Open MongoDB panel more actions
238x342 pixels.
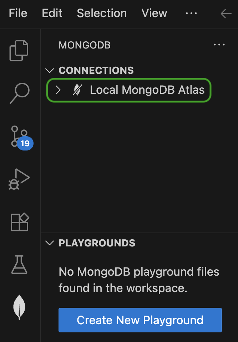[219, 45]
